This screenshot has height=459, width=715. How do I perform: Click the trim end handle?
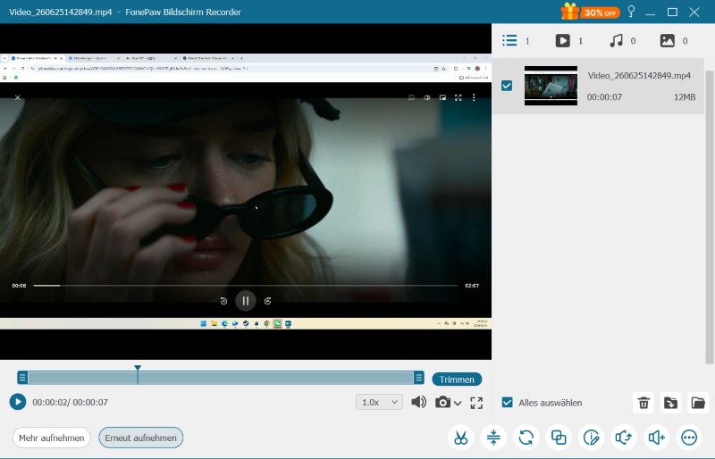pos(418,378)
